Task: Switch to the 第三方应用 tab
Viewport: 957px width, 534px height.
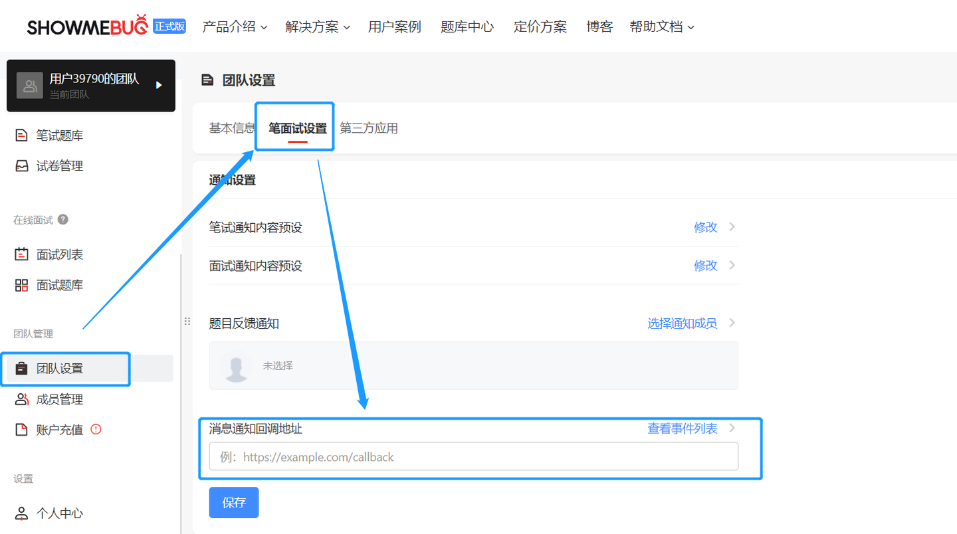Action: [370, 128]
